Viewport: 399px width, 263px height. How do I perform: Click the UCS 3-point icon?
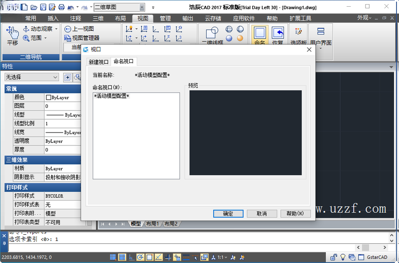[179, 38]
